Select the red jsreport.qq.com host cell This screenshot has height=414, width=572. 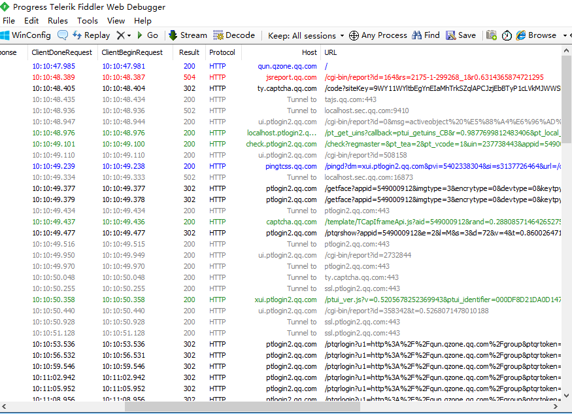tap(291, 77)
